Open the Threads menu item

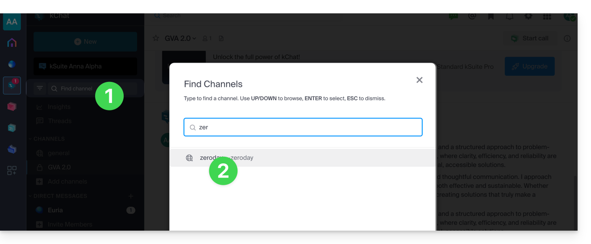pyautogui.click(x=59, y=121)
